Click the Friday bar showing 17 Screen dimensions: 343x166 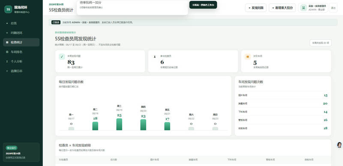[x=167, y=126]
